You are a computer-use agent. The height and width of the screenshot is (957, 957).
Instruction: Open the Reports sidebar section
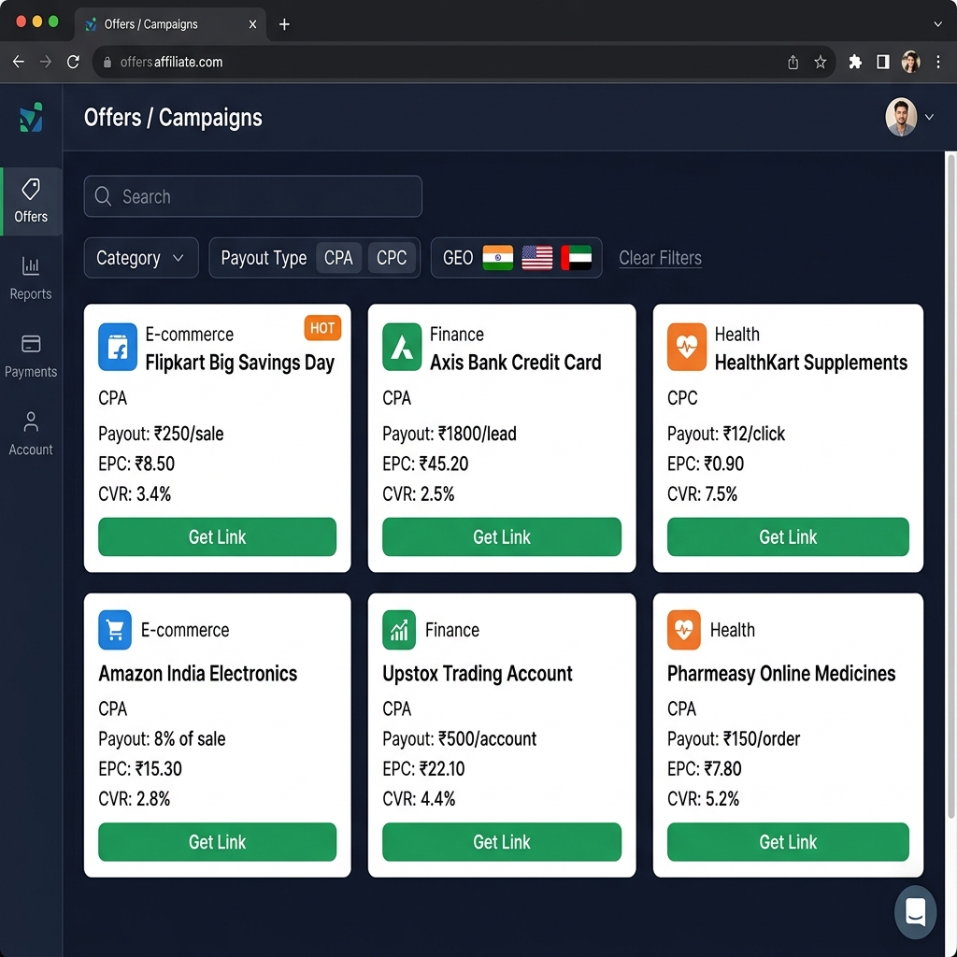coord(31,279)
